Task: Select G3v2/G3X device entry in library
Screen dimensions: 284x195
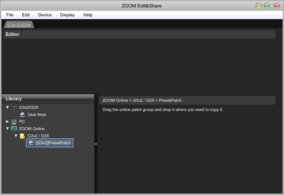Action: (x=29, y=107)
